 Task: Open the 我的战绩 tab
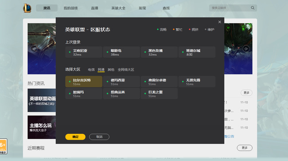71,8
